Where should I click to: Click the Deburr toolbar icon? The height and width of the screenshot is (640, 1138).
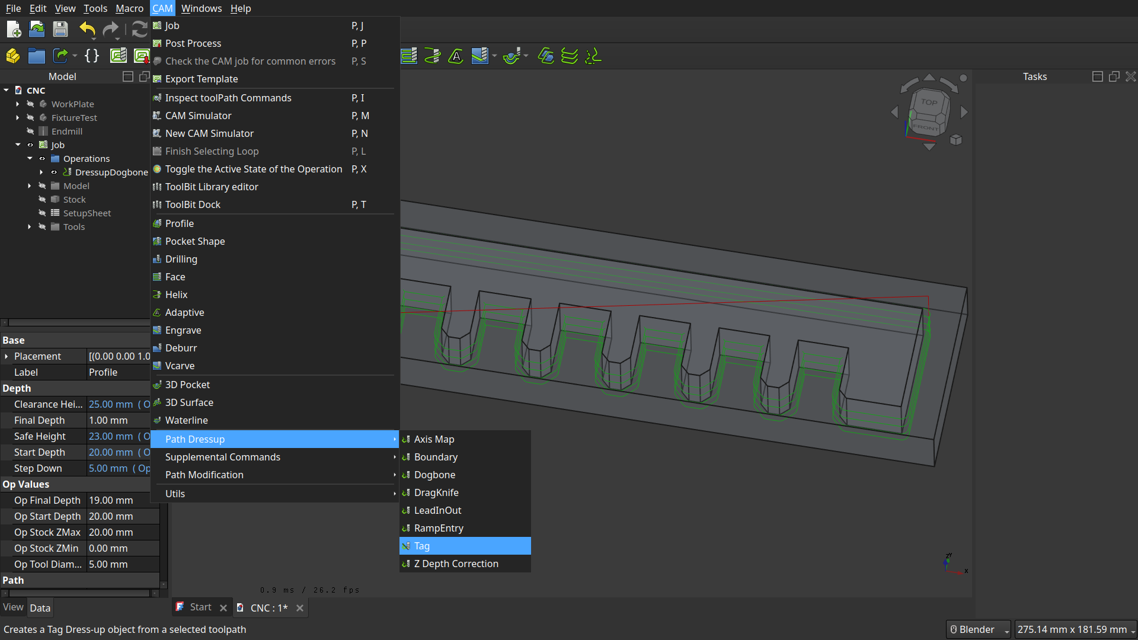point(480,56)
